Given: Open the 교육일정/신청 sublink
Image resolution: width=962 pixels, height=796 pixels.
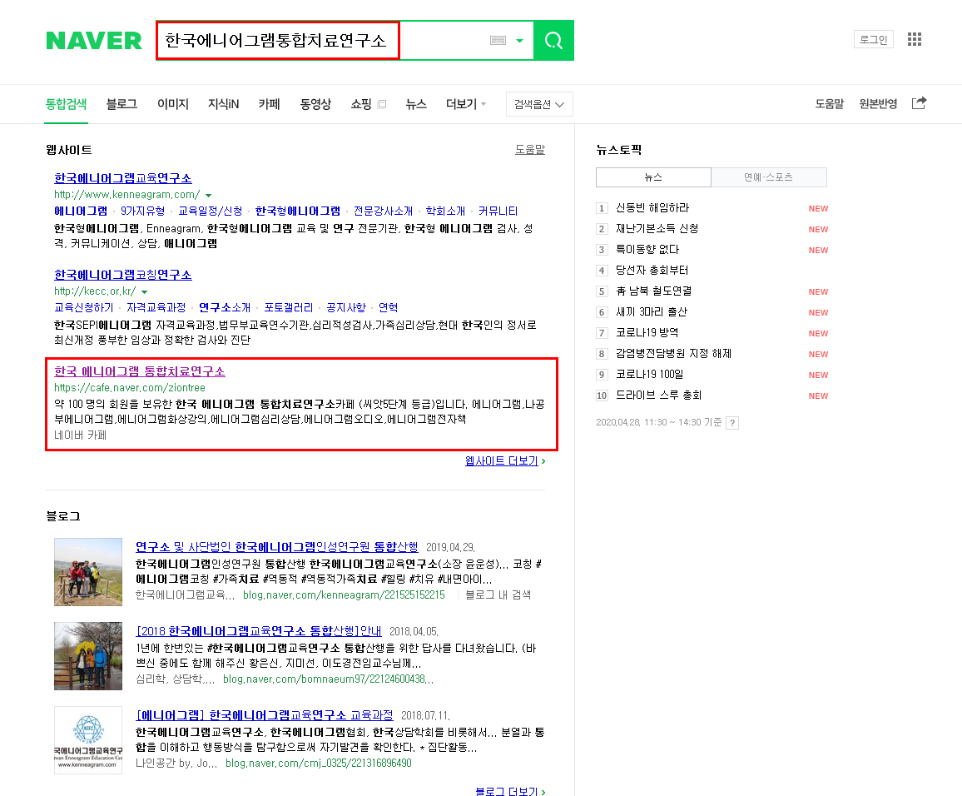Looking at the screenshot, I should pyautogui.click(x=210, y=211).
